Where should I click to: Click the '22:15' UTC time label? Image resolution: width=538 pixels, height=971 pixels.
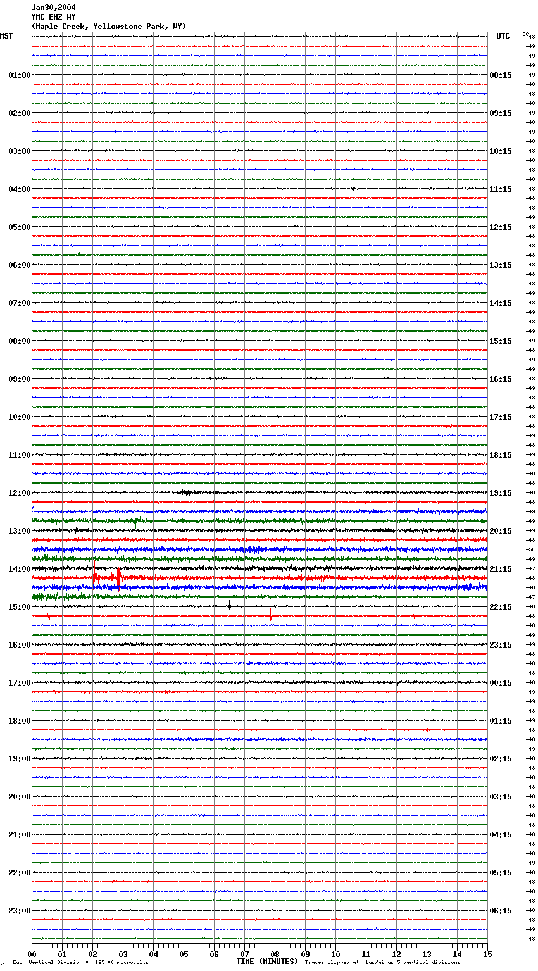click(501, 607)
